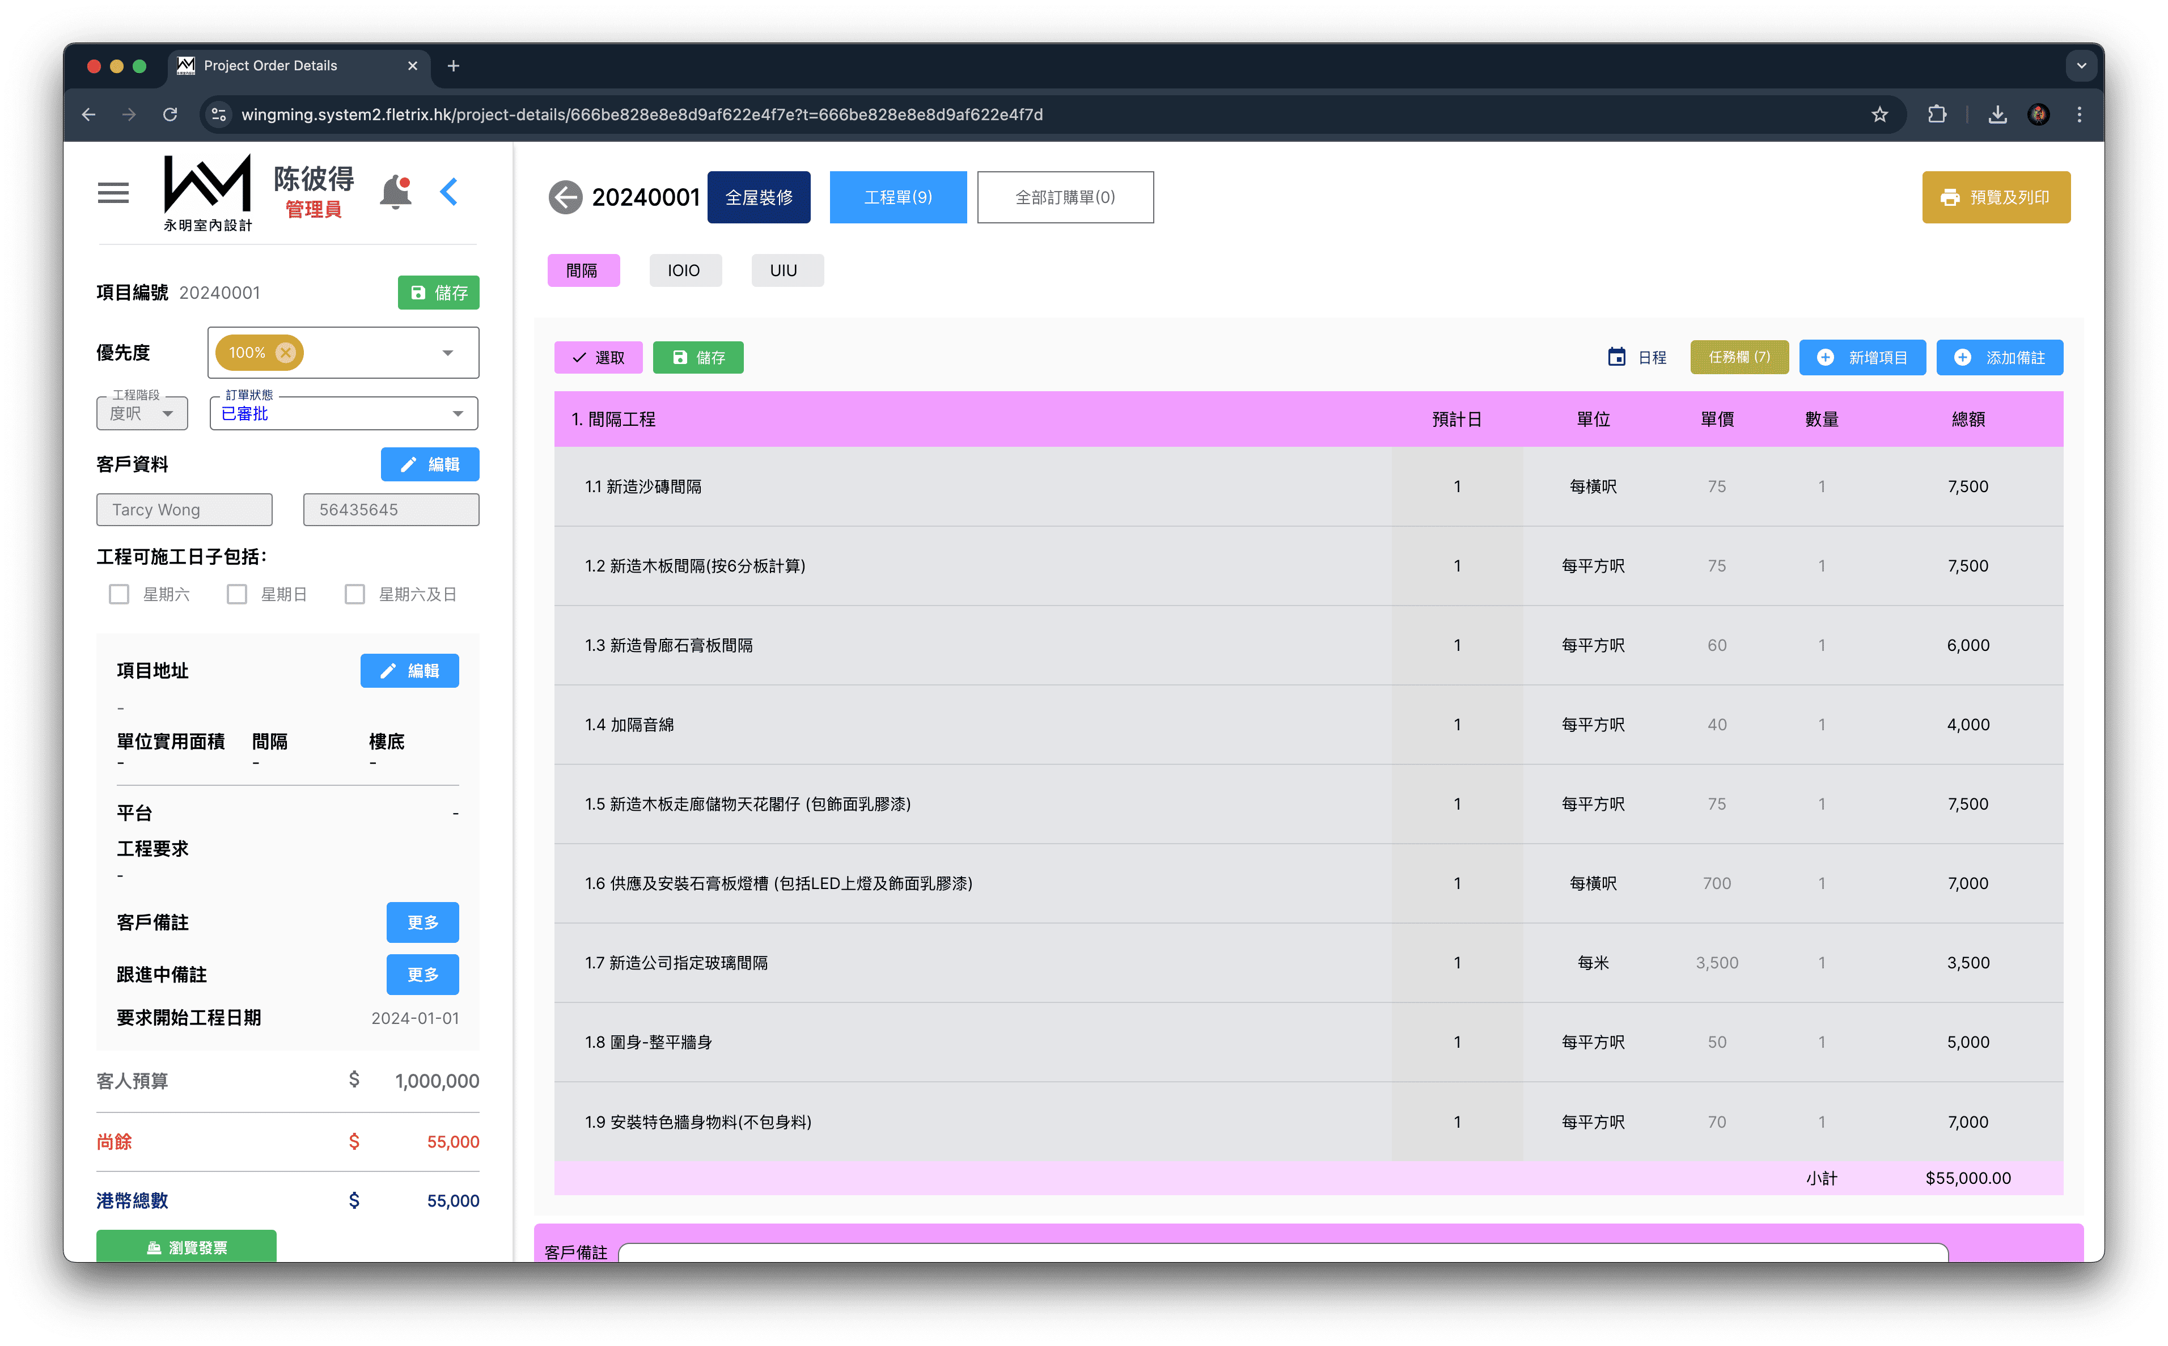The height and width of the screenshot is (1346, 2168).
Task: Click the 預覽及列印 print button
Action: tap(1995, 198)
